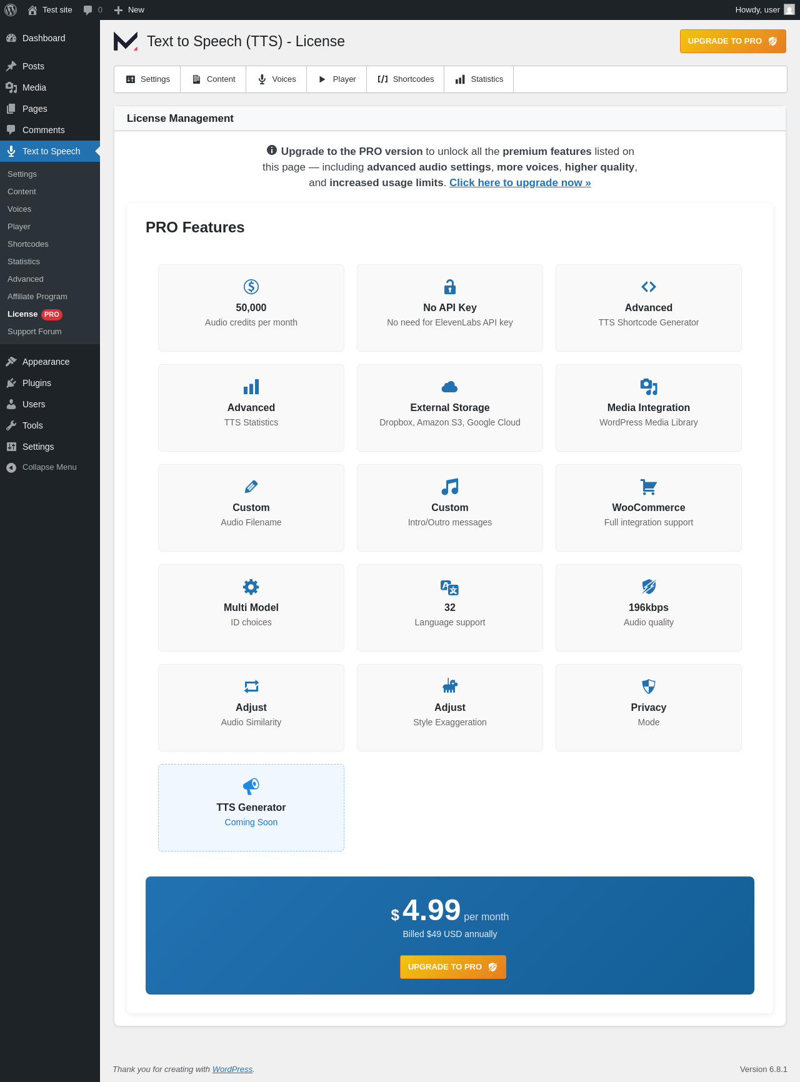Screen dimensions: 800x1082
Task: Switch to the Statistics tab
Action: [479, 79]
